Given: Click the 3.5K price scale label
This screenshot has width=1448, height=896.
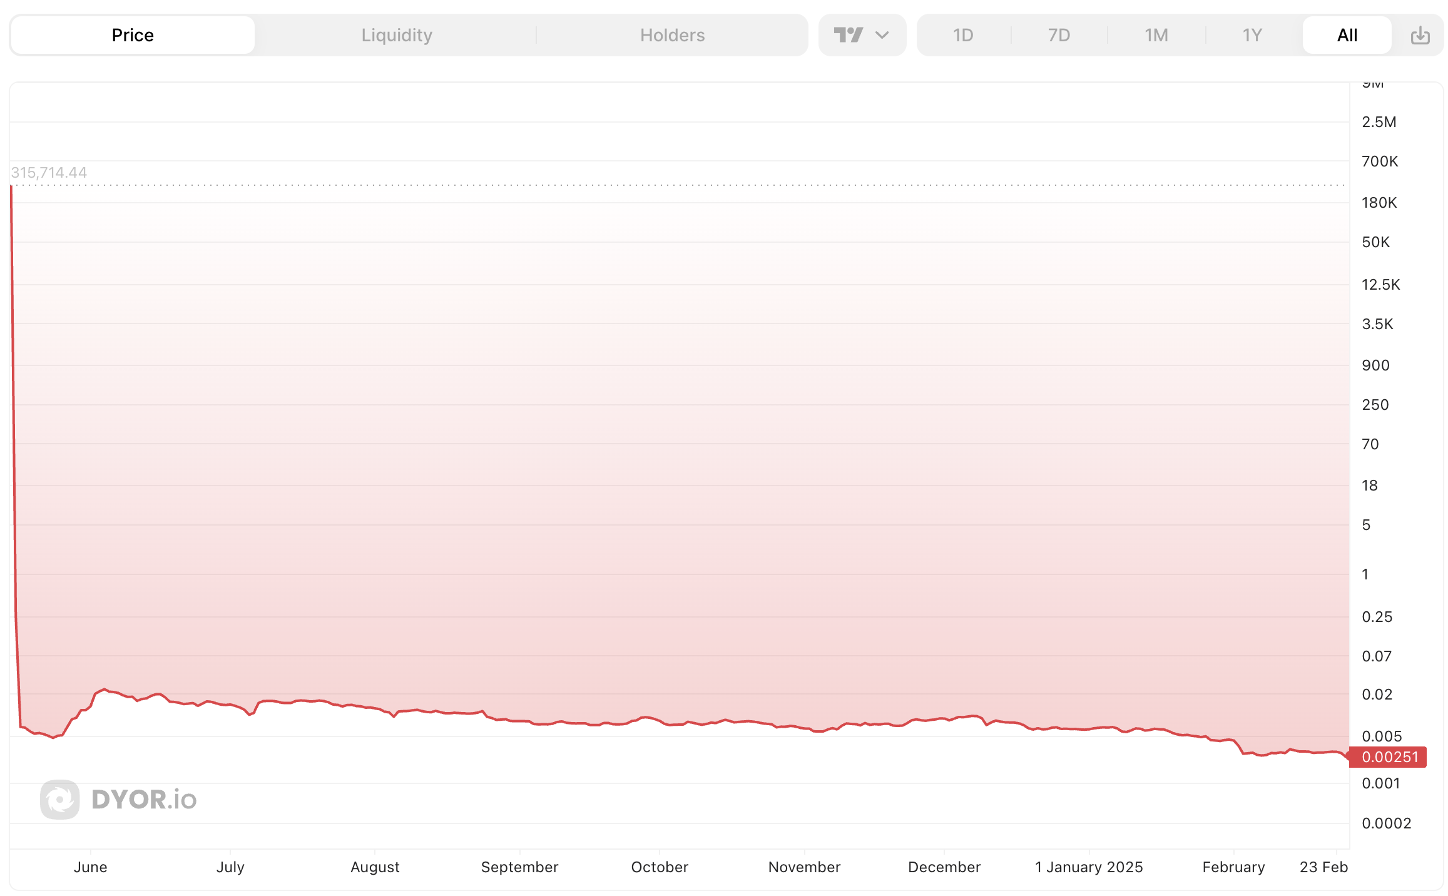Looking at the screenshot, I should pos(1377,324).
